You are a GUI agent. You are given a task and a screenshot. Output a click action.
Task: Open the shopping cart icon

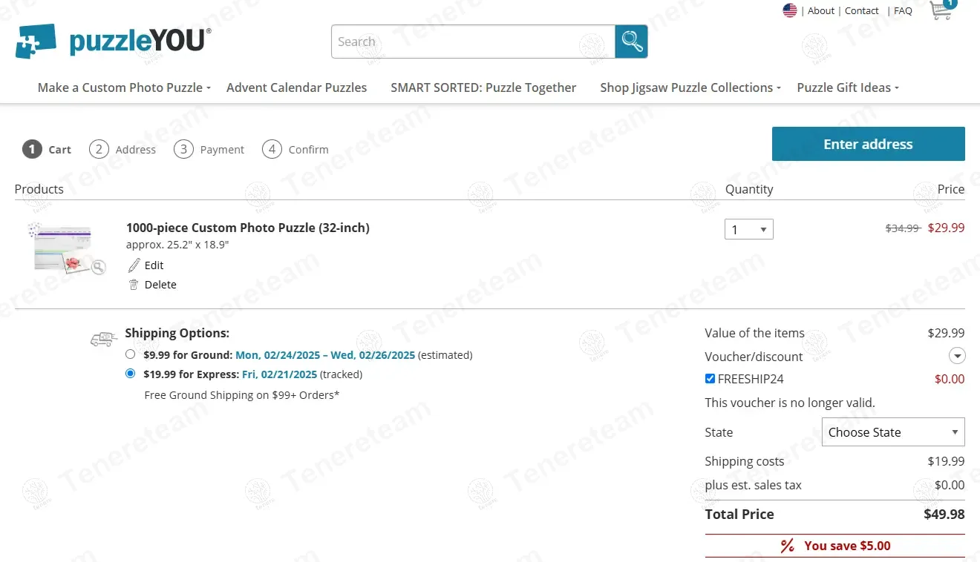click(x=941, y=10)
